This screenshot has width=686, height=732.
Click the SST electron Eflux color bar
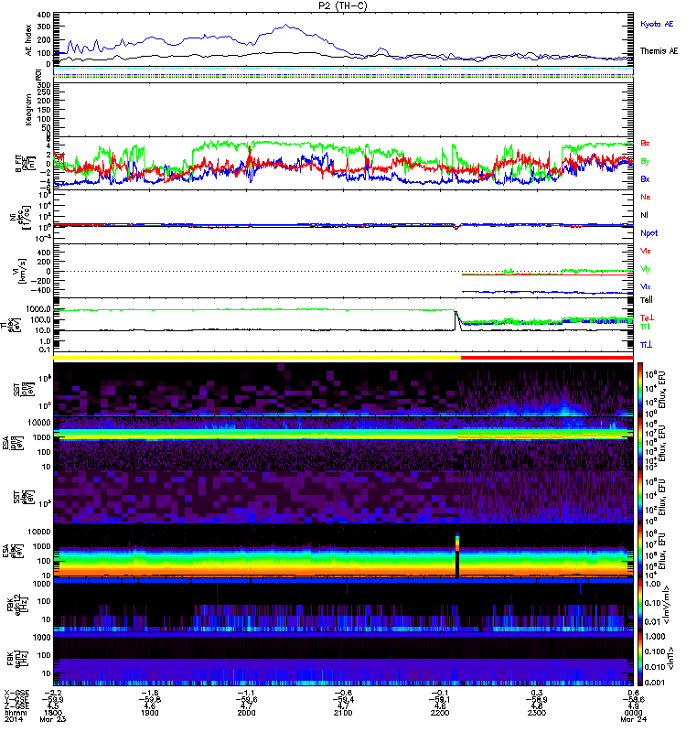pos(640,497)
